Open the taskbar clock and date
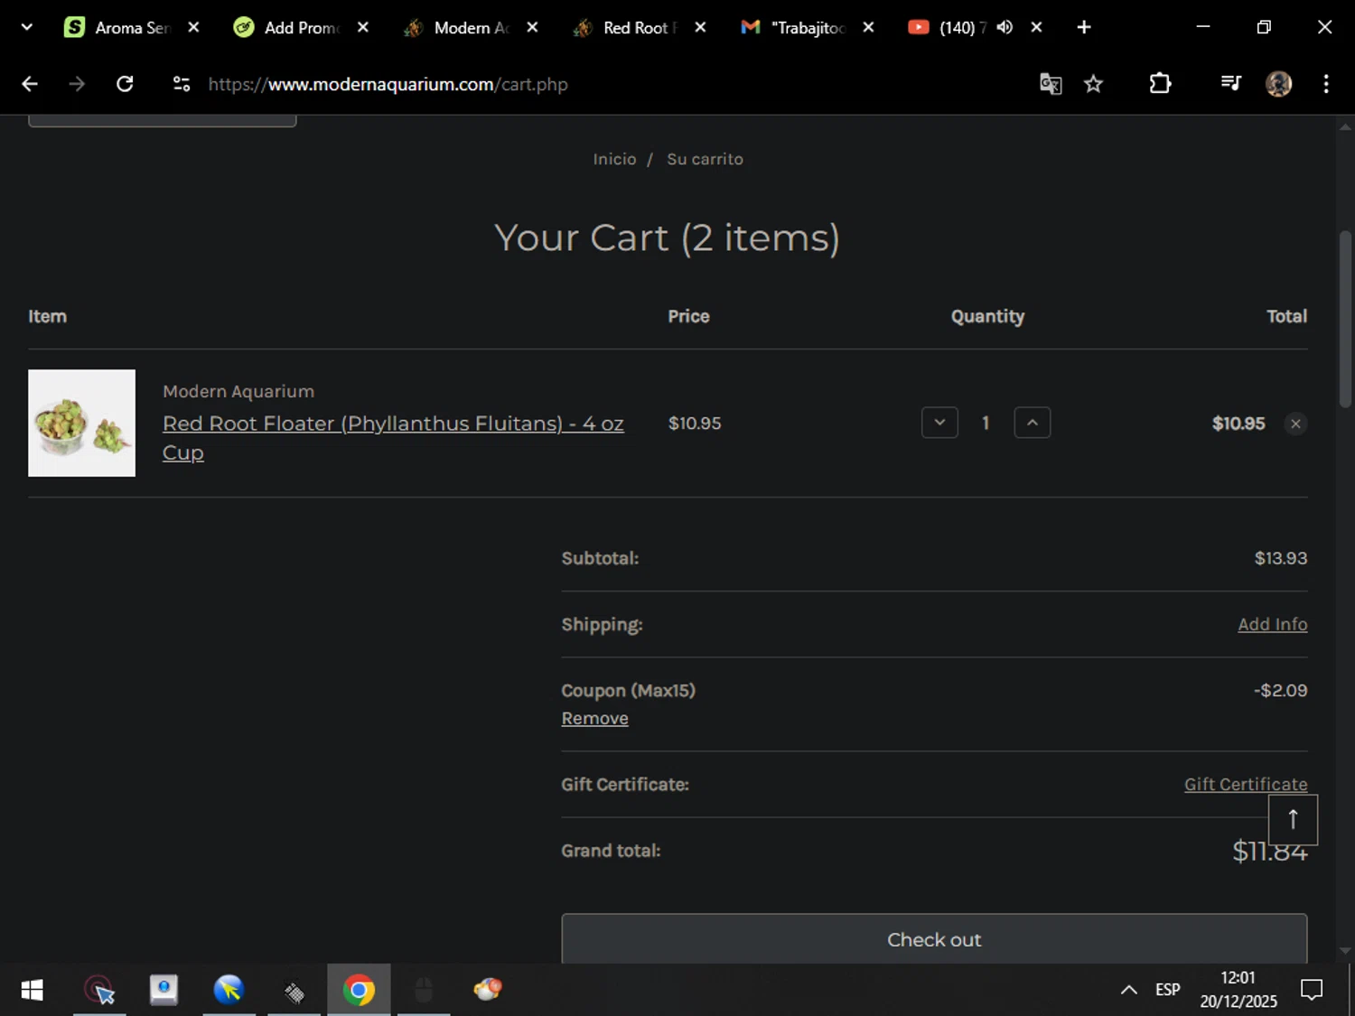This screenshot has height=1016, width=1355. [x=1238, y=990]
